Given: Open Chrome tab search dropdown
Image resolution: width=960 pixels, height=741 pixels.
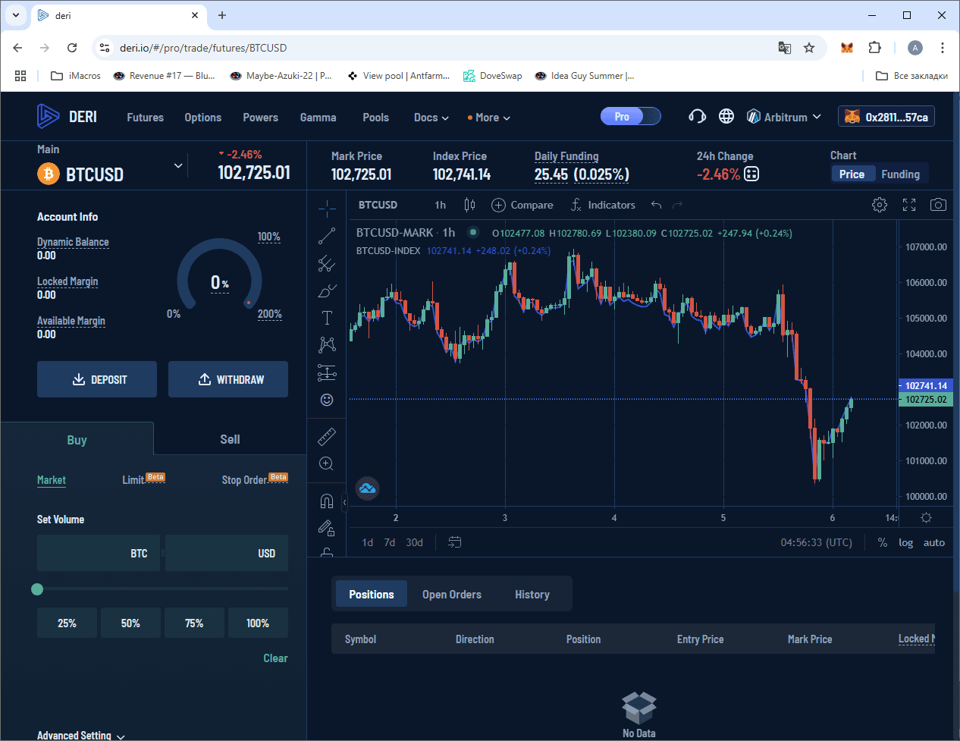Looking at the screenshot, I should (16, 15).
